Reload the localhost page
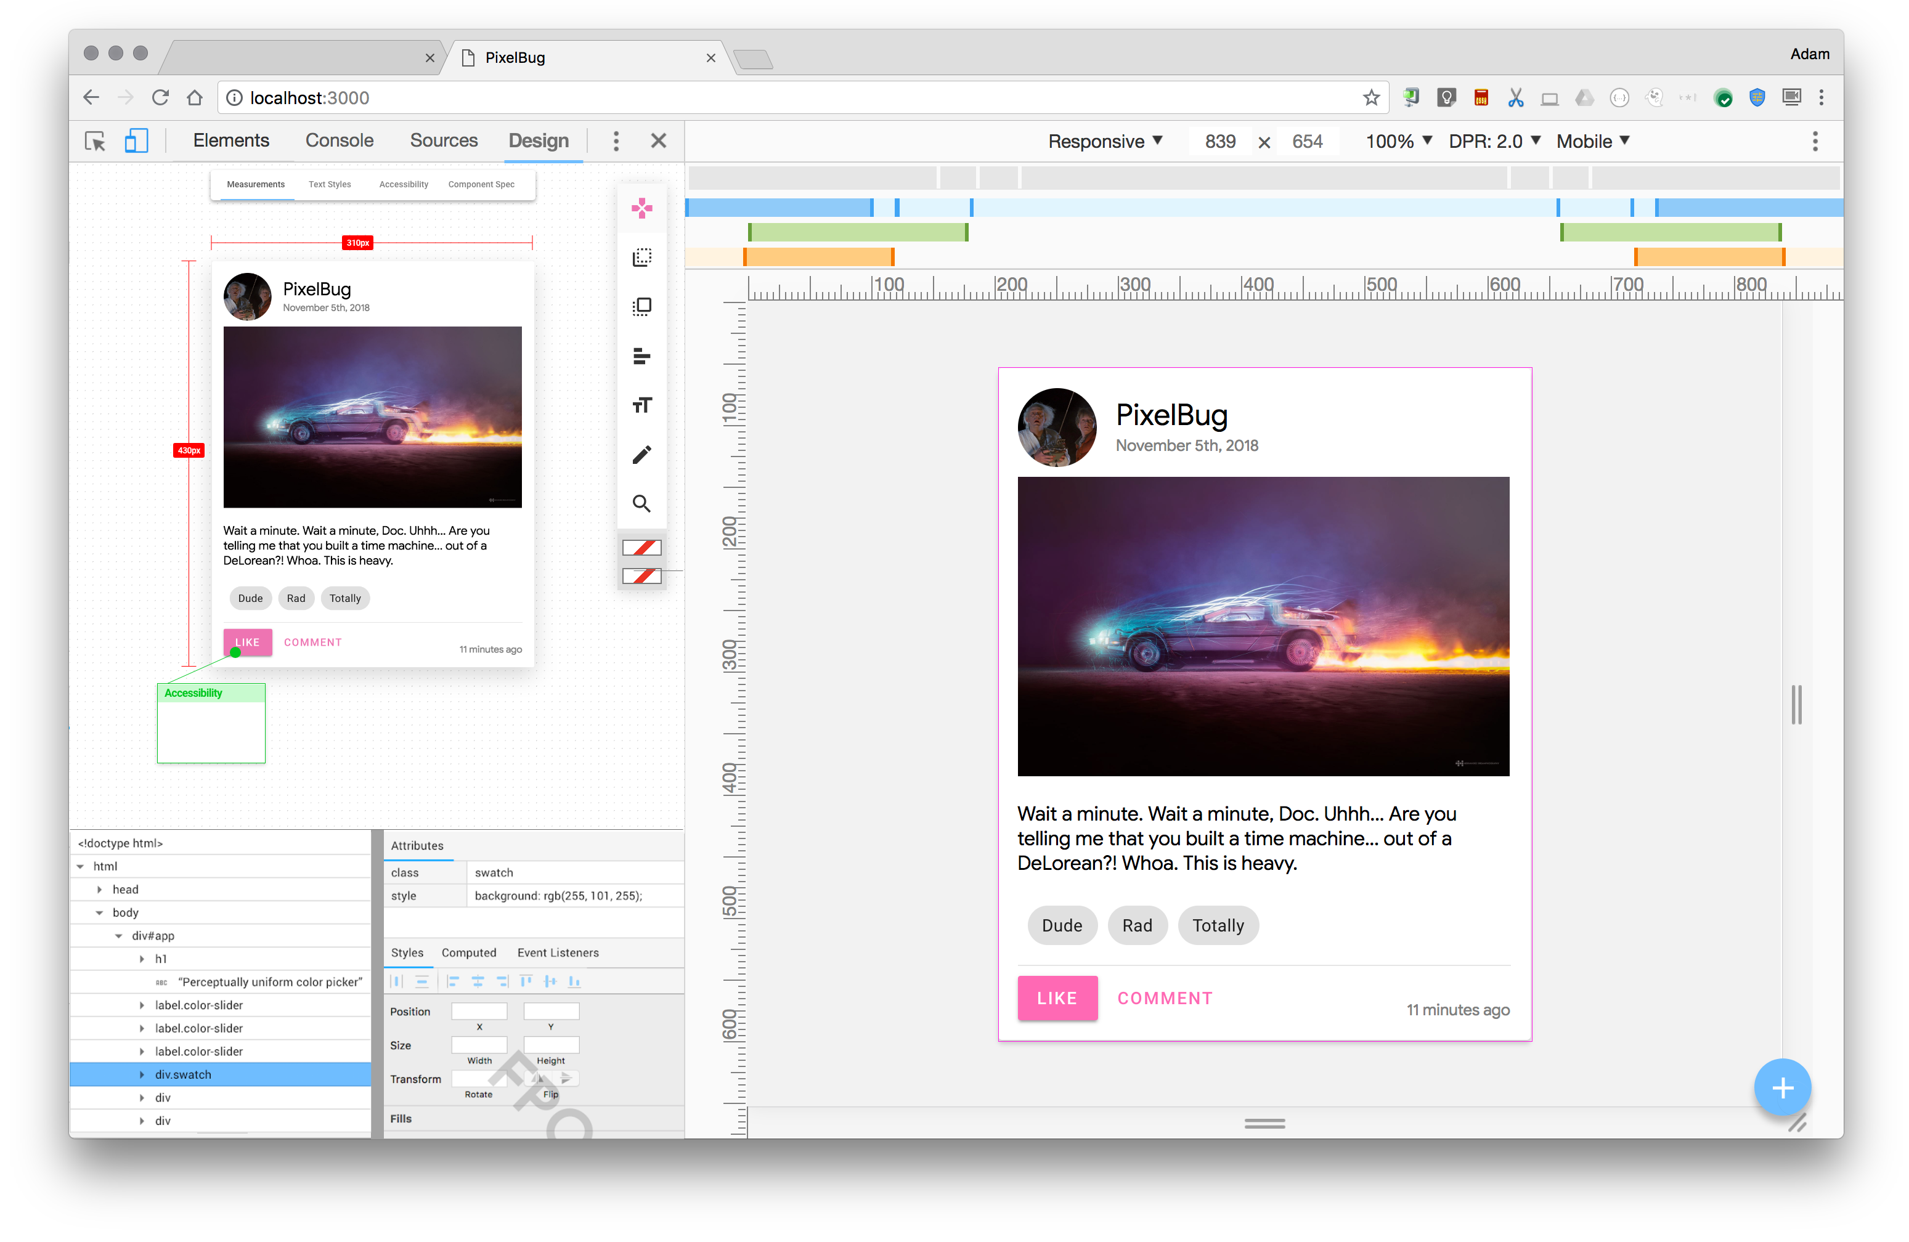Screen dimensions: 1909x1242 click(x=160, y=98)
